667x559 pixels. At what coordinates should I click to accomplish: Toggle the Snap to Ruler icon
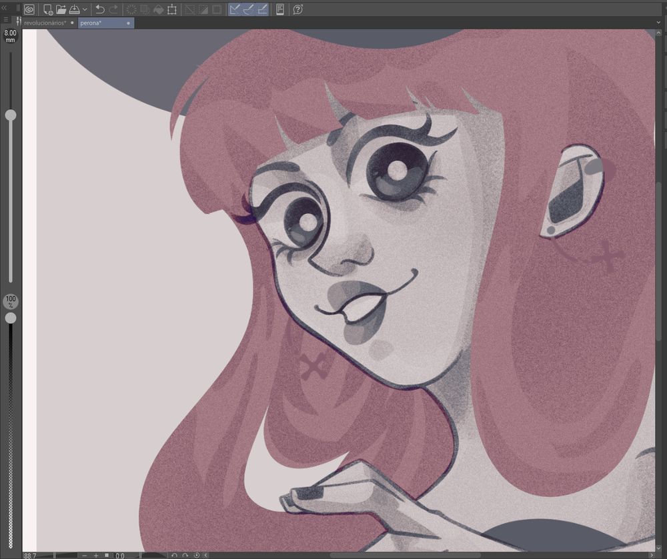tap(234, 9)
